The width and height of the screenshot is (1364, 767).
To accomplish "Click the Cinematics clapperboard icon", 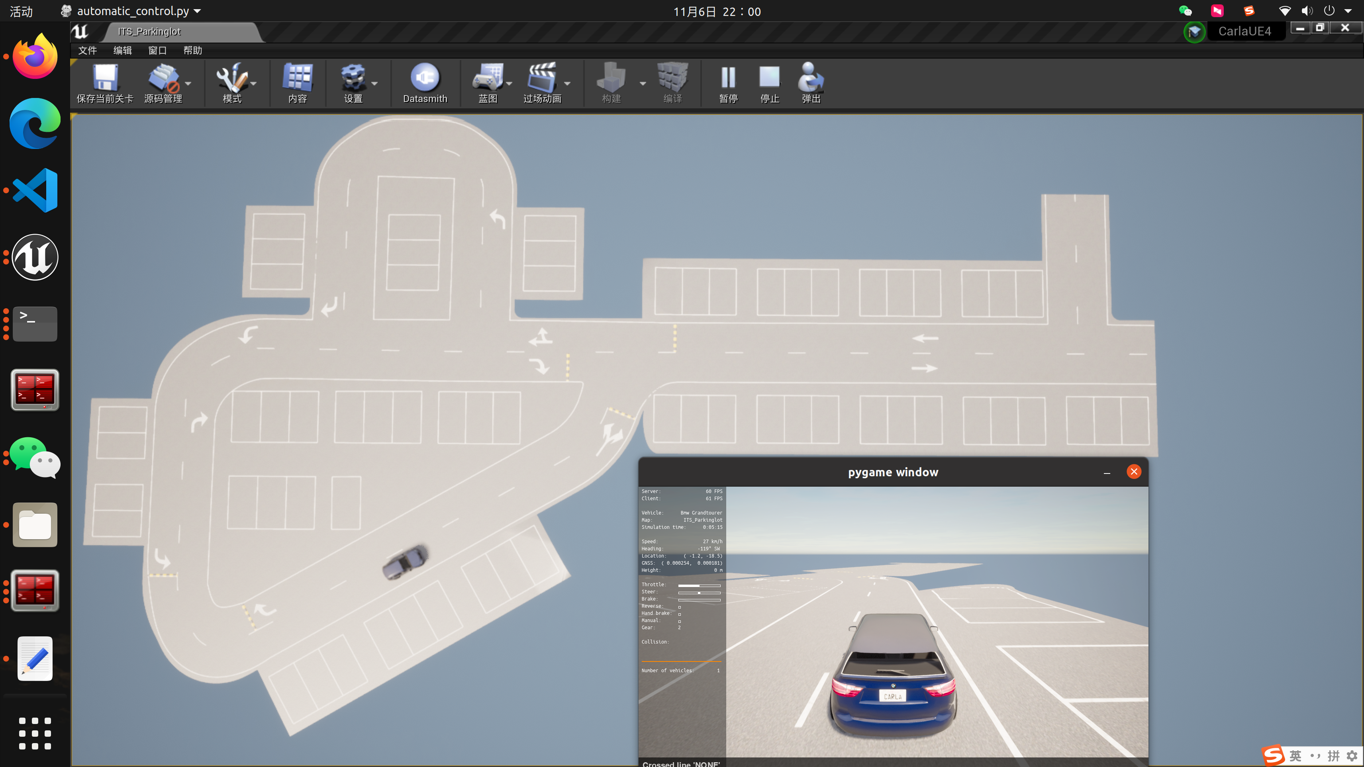I will (541, 78).
